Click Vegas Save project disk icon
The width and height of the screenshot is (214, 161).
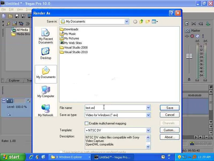click(x=17, y=16)
